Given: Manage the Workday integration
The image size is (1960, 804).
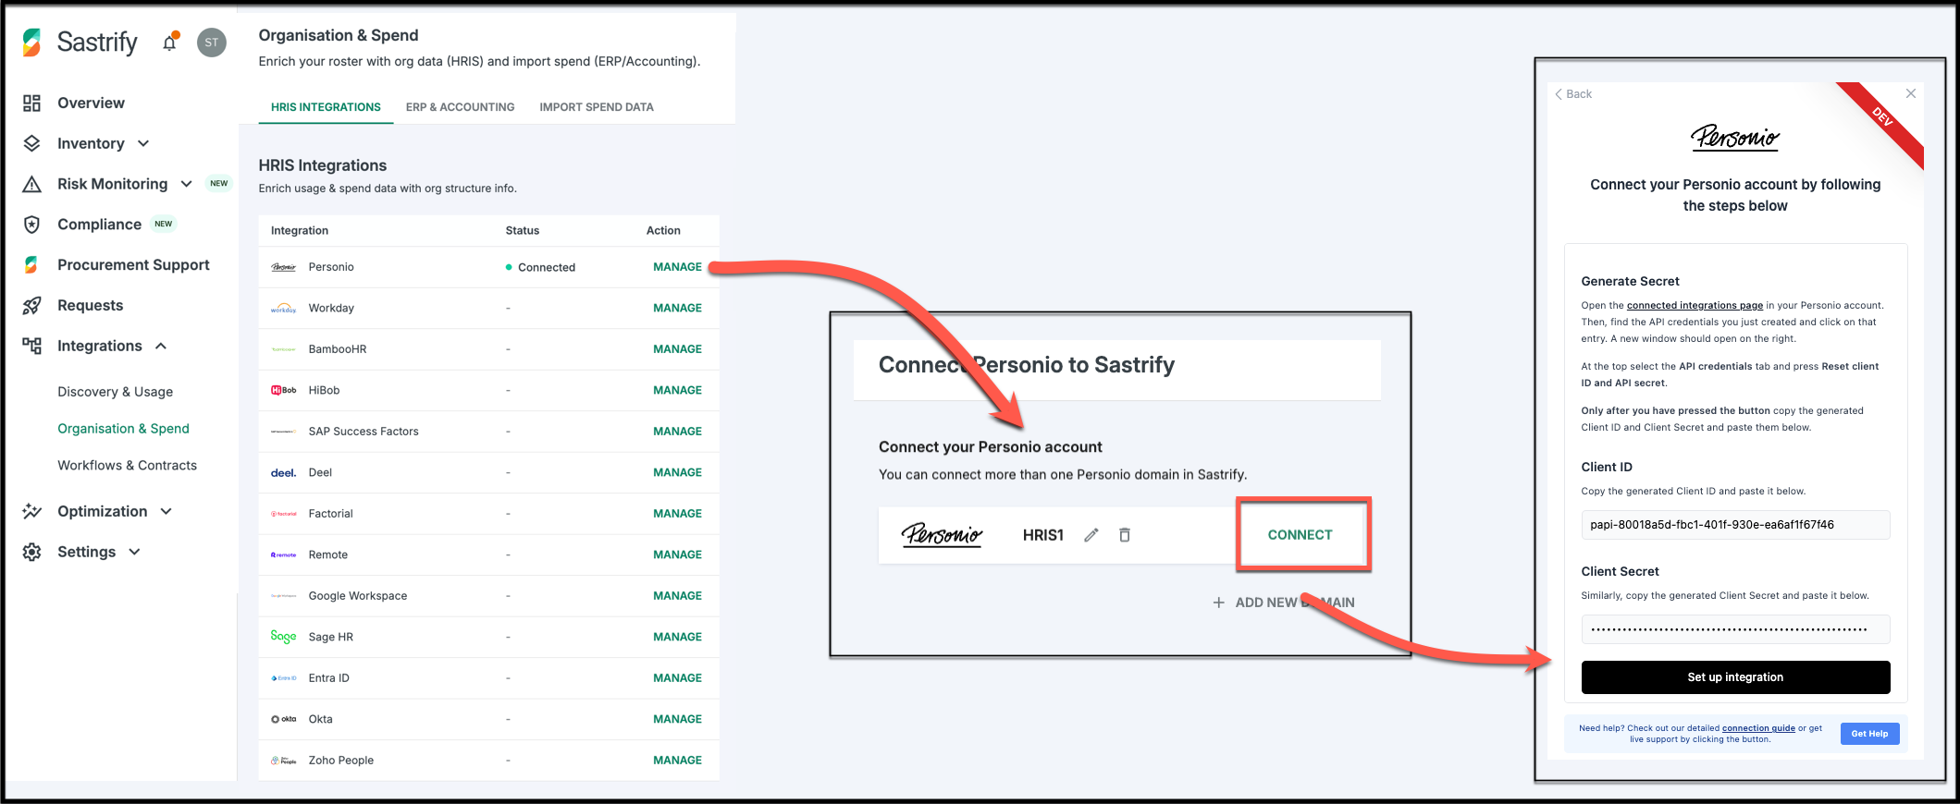Looking at the screenshot, I should pyautogui.click(x=678, y=308).
